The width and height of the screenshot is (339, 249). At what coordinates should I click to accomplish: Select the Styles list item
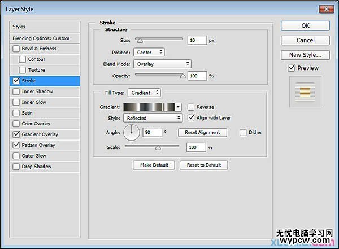[45, 27]
